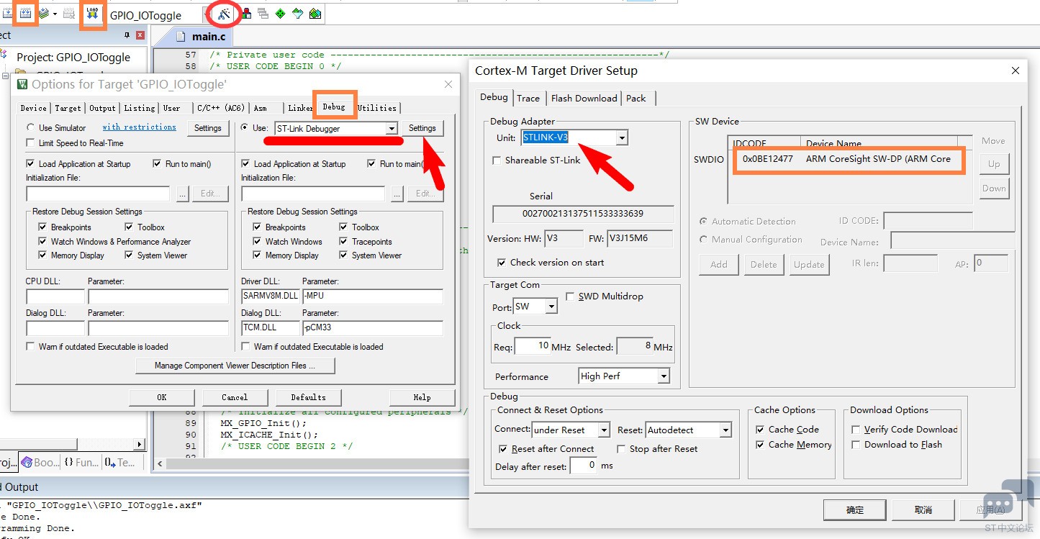Click the pin icon of Project panel
Image resolution: width=1040 pixels, height=539 pixels.
[x=127, y=35]
